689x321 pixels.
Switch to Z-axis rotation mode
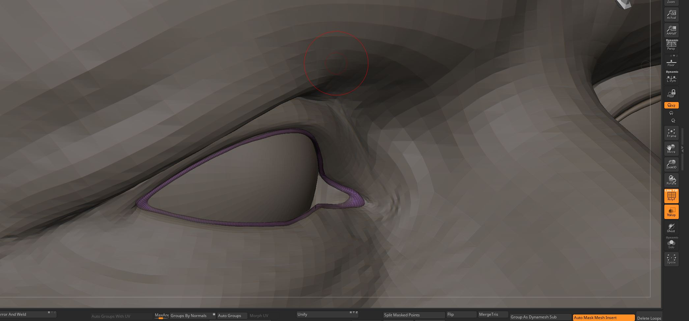(x=673, y=121)
